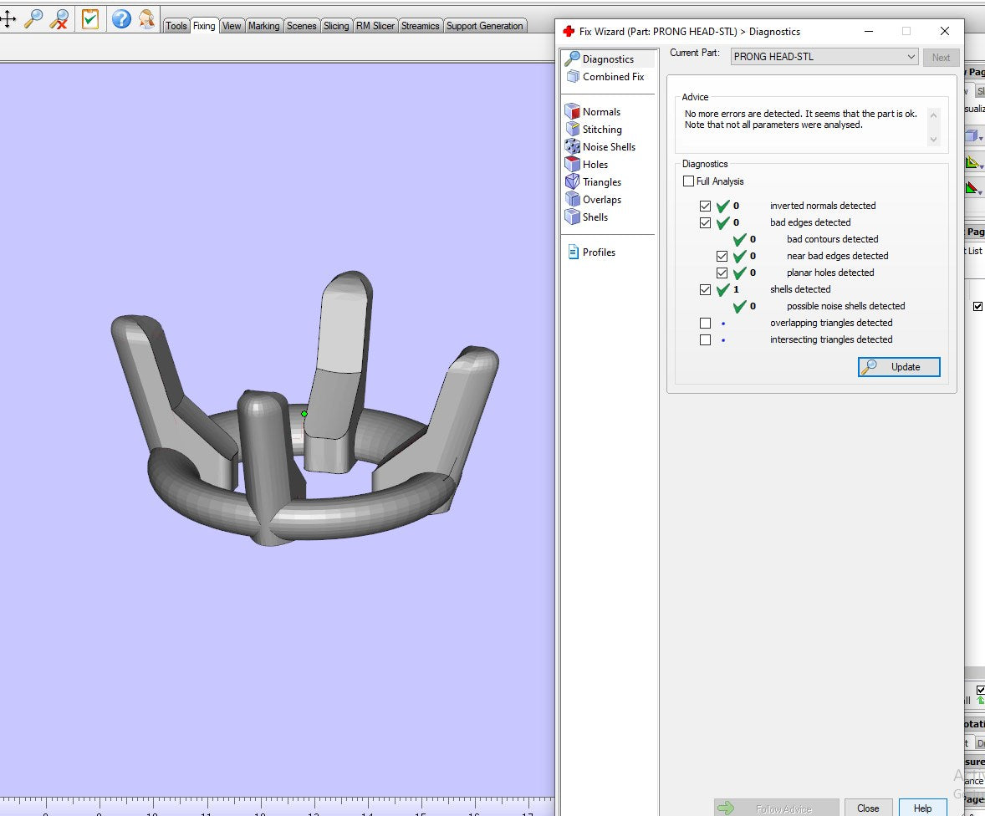Open the Normals fix page

point(600,112)
